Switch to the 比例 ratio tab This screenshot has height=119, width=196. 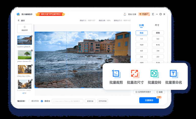tap(141, 25)
